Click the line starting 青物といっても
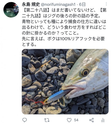This screenshot has width=112, height=124. pyautogui.click(x=64, y=22)
